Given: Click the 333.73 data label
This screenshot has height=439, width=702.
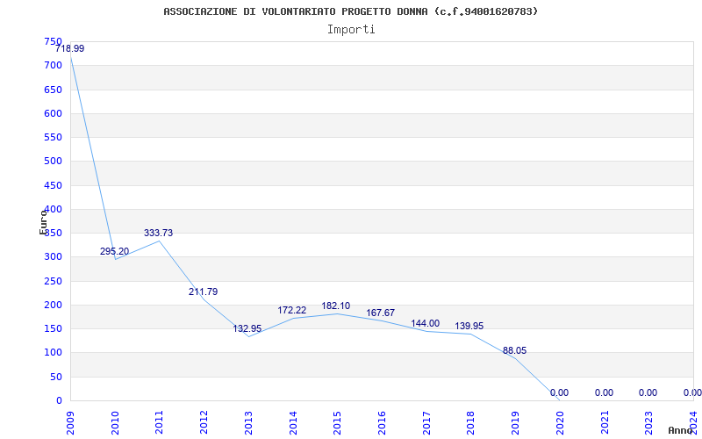Looking at the screenshot, I should pyautogui.click(x=158, y=233).
